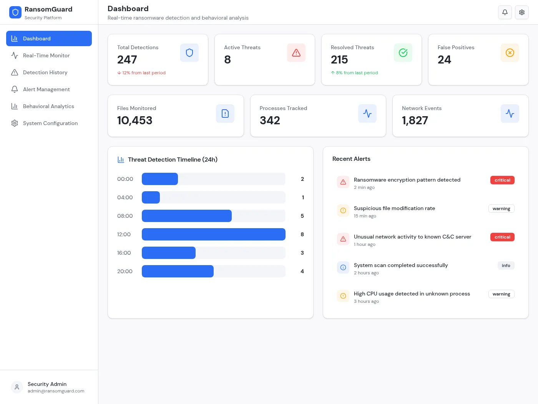
Task: Select Behavioral Analytics in sidebar
Action: pyautogui.click(x=49, y=106)
